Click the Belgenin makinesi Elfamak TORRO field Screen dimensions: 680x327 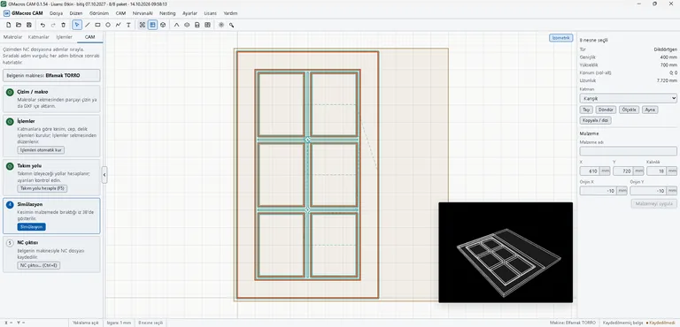pyautogui.click(x=51, y=75)
